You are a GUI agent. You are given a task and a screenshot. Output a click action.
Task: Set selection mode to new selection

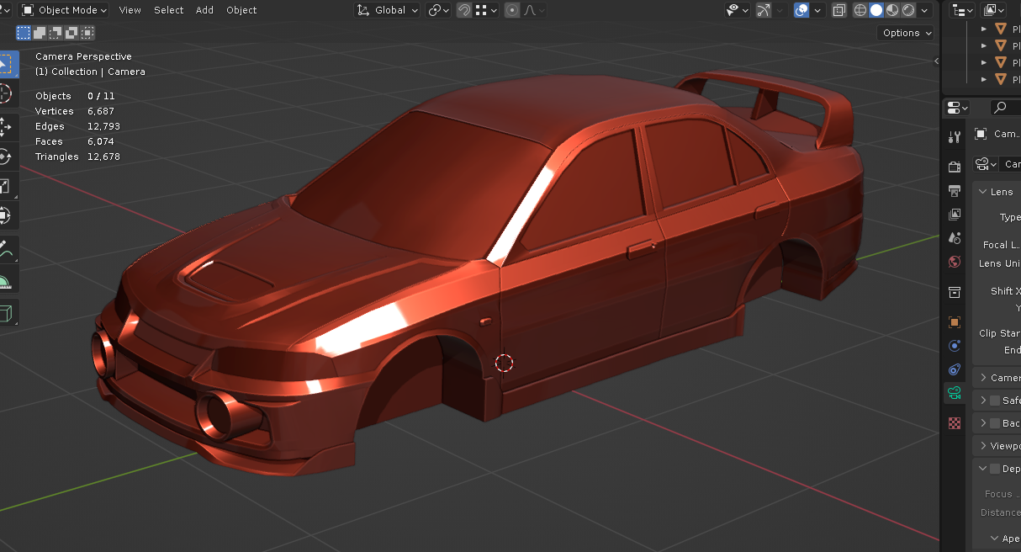[x=24, y=33]
